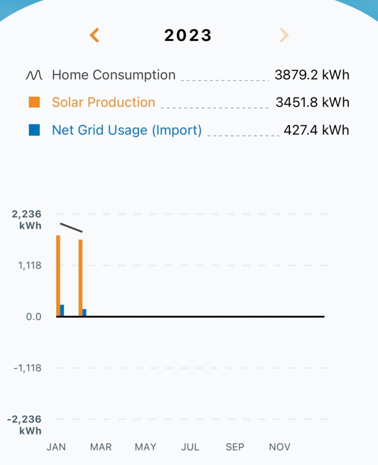This screenshot has height=465, width=378.
Task: Select January blue grid import bar
Action: [x=62, y=311]
